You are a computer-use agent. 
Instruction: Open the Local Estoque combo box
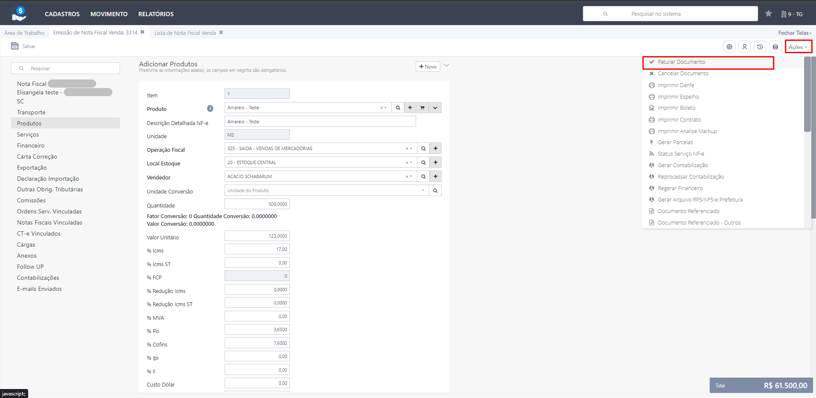tap(320, 162)
